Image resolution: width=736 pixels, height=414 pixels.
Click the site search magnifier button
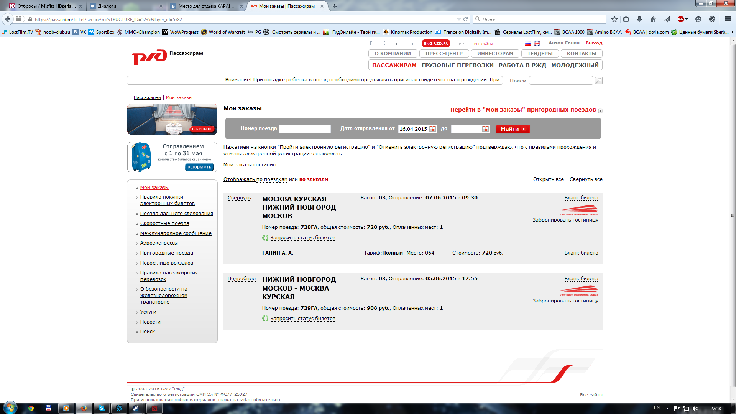[598, 80]
